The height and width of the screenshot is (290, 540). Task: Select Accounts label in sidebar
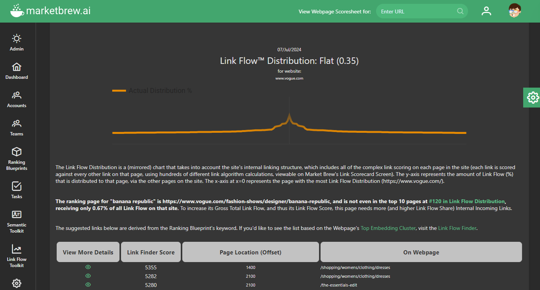[x=16, y=106]
